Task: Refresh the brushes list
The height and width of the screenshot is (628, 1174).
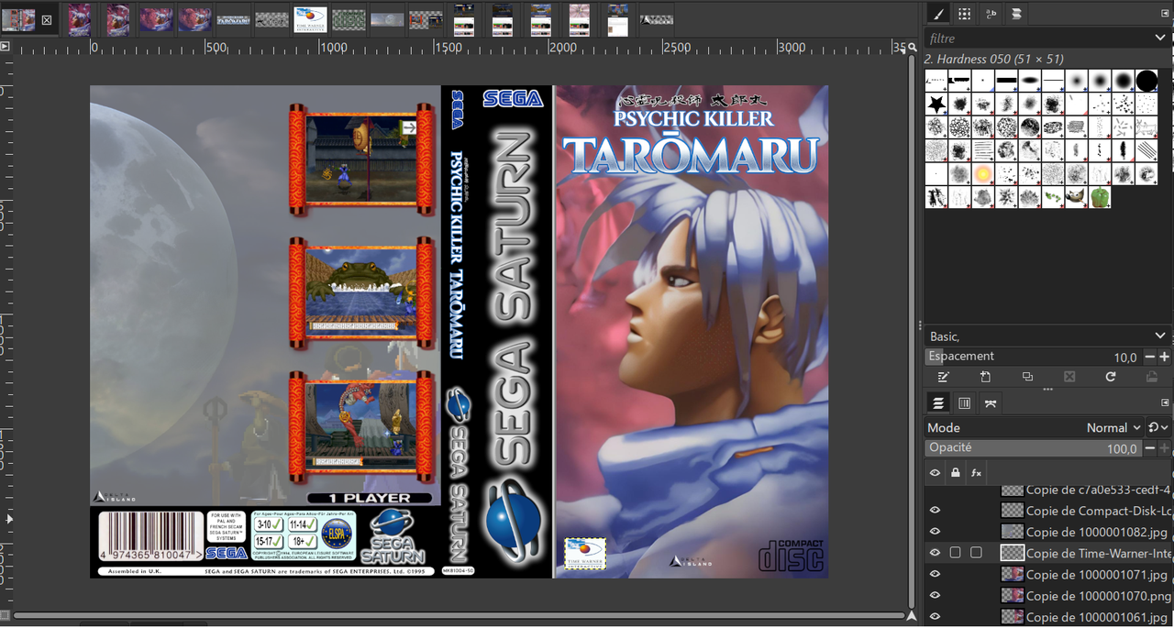Action: (x=1111, y=377)
